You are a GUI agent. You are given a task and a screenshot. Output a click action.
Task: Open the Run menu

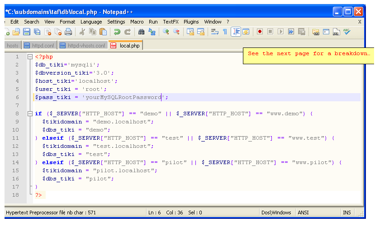[x=153, y=22]
